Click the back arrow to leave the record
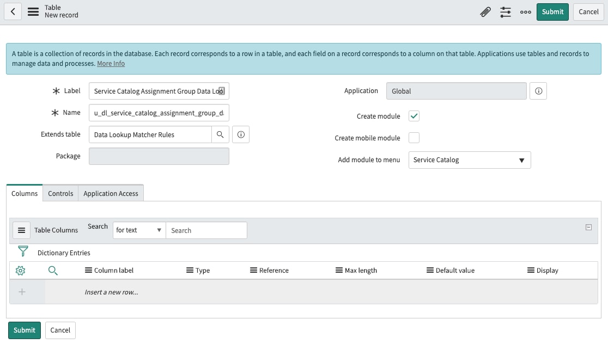Image resolution: width=608 pixels, height=344 pixels. click(13, 11)
